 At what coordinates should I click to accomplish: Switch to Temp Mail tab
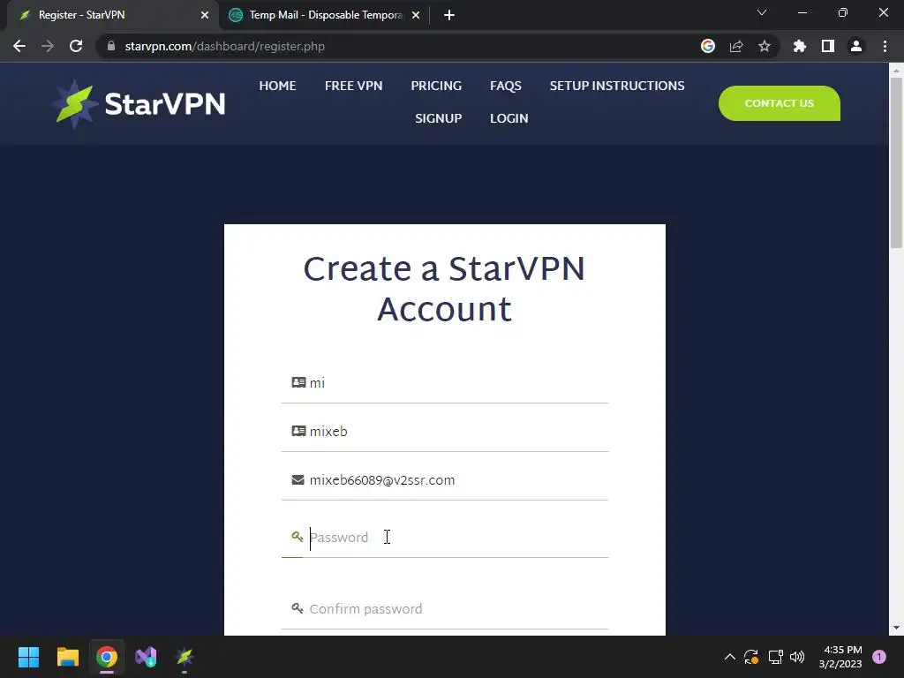click(x=325, y=15)
